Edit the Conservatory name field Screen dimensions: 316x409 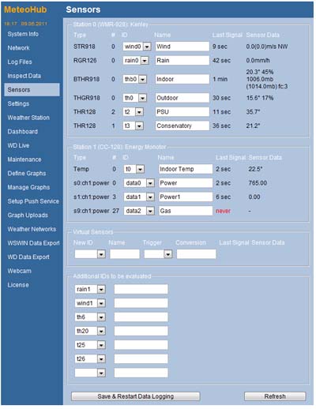point(182,126)
